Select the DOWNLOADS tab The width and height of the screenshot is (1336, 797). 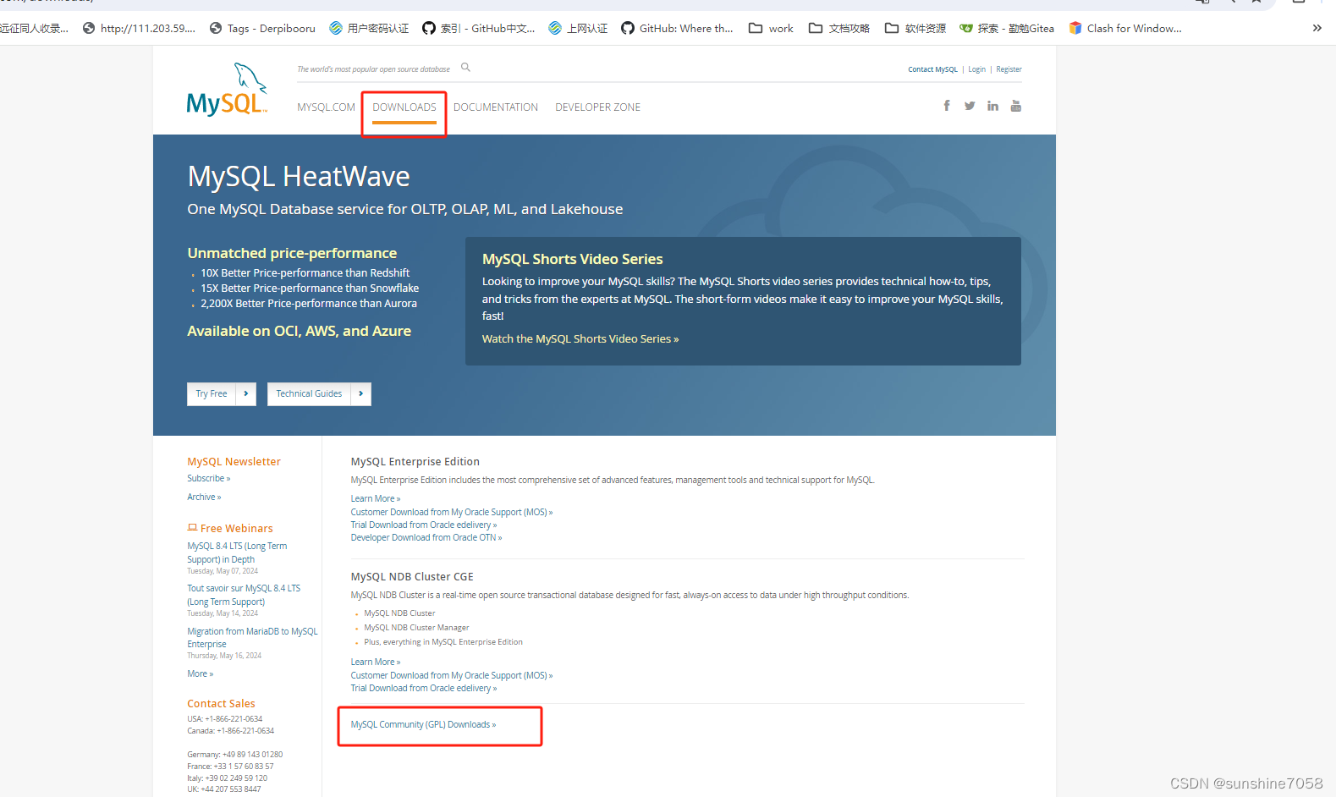[404, 107]
